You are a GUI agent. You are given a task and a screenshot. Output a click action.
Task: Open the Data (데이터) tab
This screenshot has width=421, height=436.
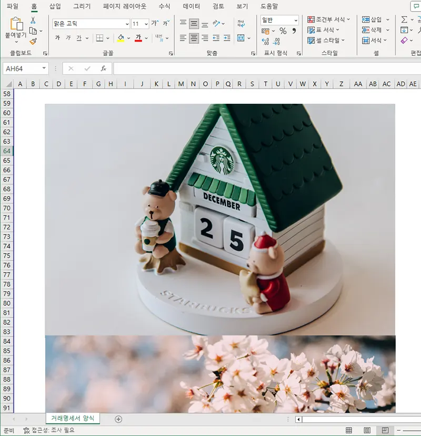pyautogui.click(x=192, y=6)
